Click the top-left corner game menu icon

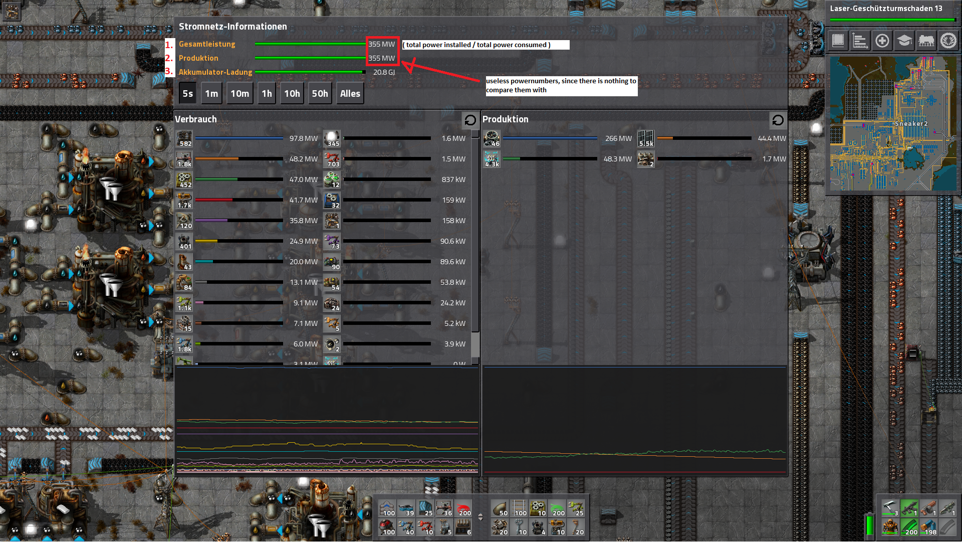[12, 11]
